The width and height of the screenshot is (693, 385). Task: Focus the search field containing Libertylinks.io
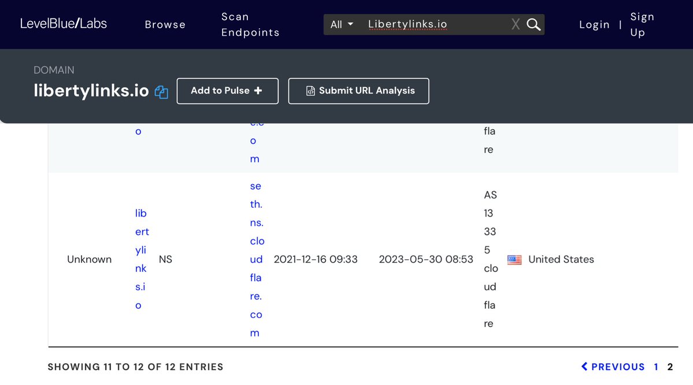[433, 24]
